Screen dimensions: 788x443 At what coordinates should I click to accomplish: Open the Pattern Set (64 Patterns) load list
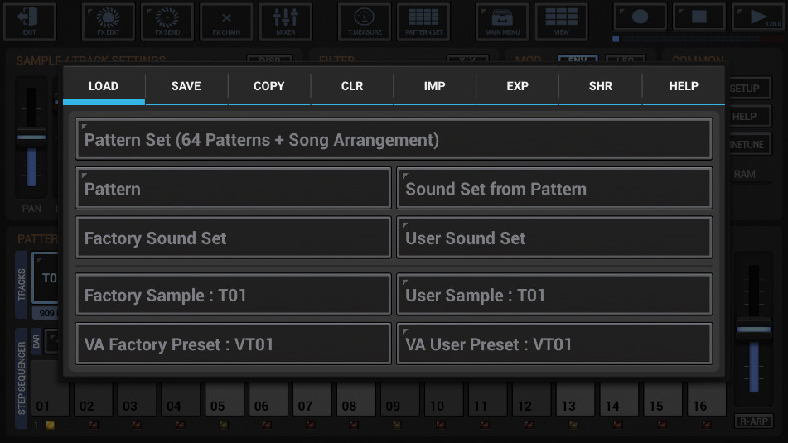point(394,139)
